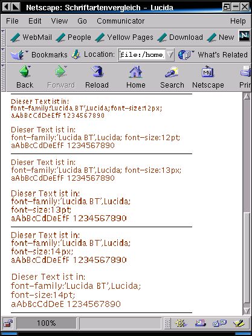Screen dimensions: 252x336
Task: Click the Search toolbar button
Action: [x=172, y=77]
